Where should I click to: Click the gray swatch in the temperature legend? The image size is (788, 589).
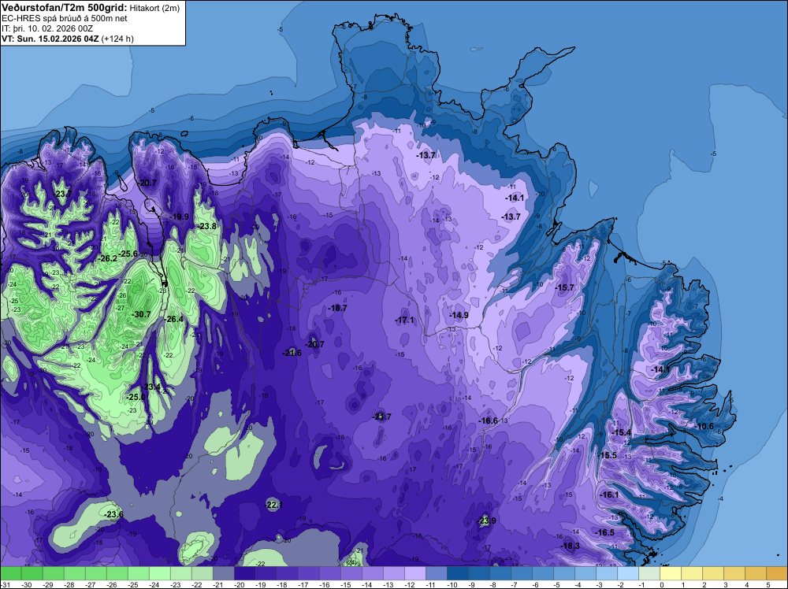coord(224,574)
